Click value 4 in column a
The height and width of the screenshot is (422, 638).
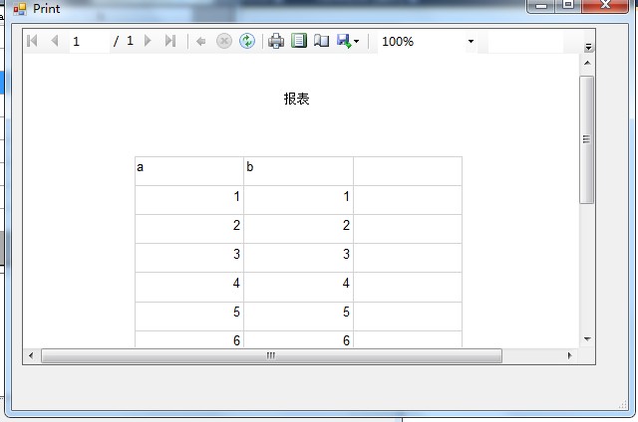click(236, 283)
